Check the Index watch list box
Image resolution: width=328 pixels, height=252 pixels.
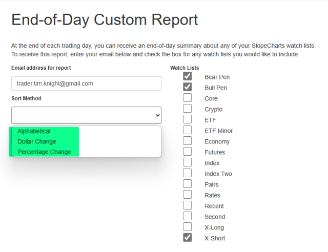point(188,163)
